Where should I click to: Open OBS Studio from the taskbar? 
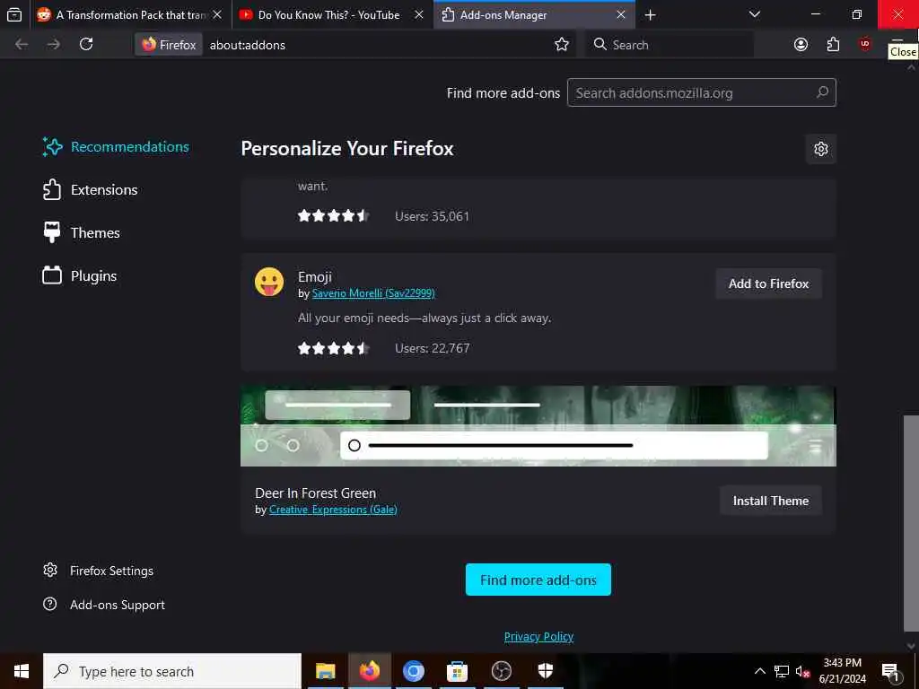click(501, 671)
